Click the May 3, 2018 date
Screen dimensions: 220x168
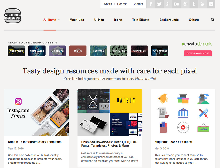(162, 148)
